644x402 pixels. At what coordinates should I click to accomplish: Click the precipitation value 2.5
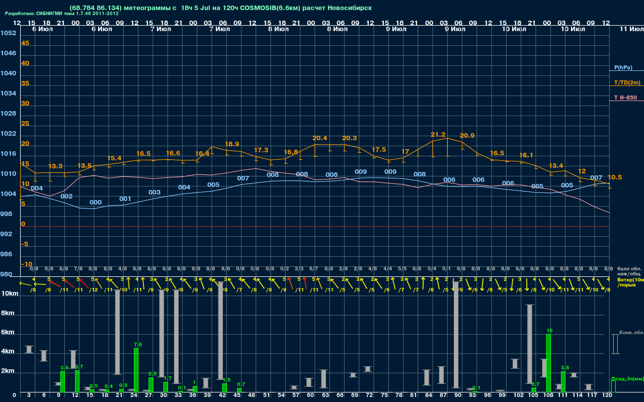pyautogui.click(x=152, y=374)
